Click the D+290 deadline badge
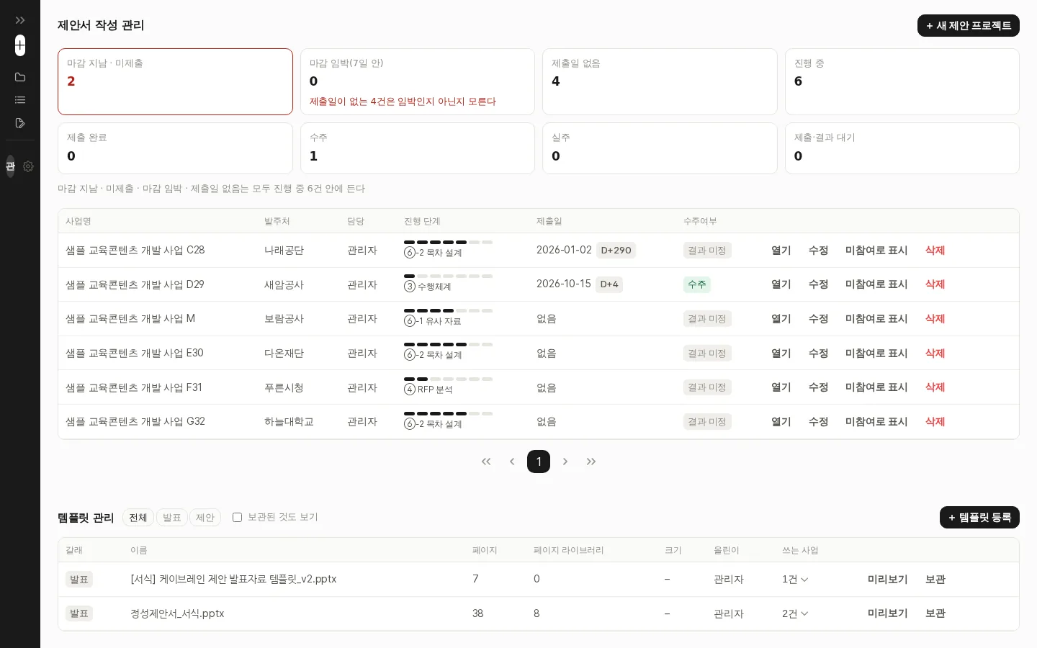The image size is (1037, 648). (616, 251)
